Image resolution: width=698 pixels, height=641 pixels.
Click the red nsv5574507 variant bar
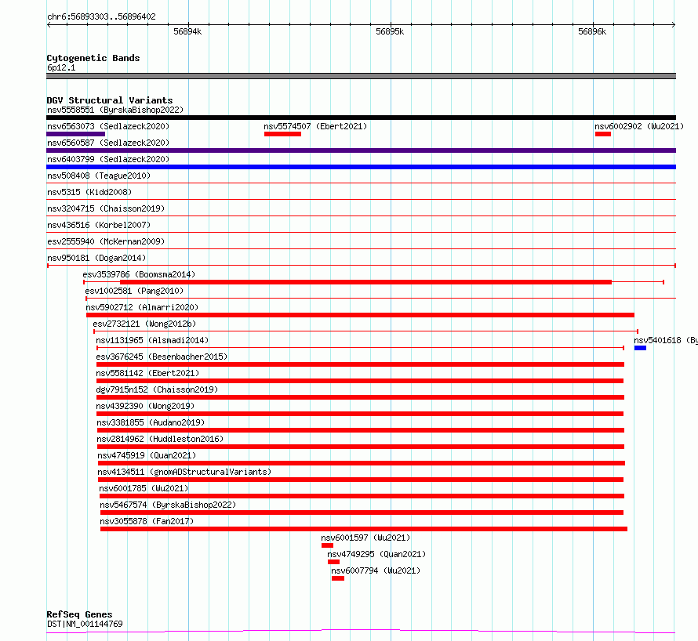click(x=282, y=134)
